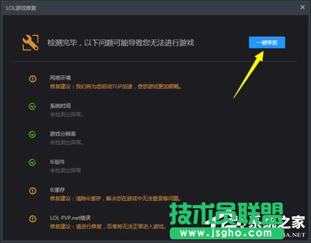Click the warning icon beside IE缓存

(32, 191)
